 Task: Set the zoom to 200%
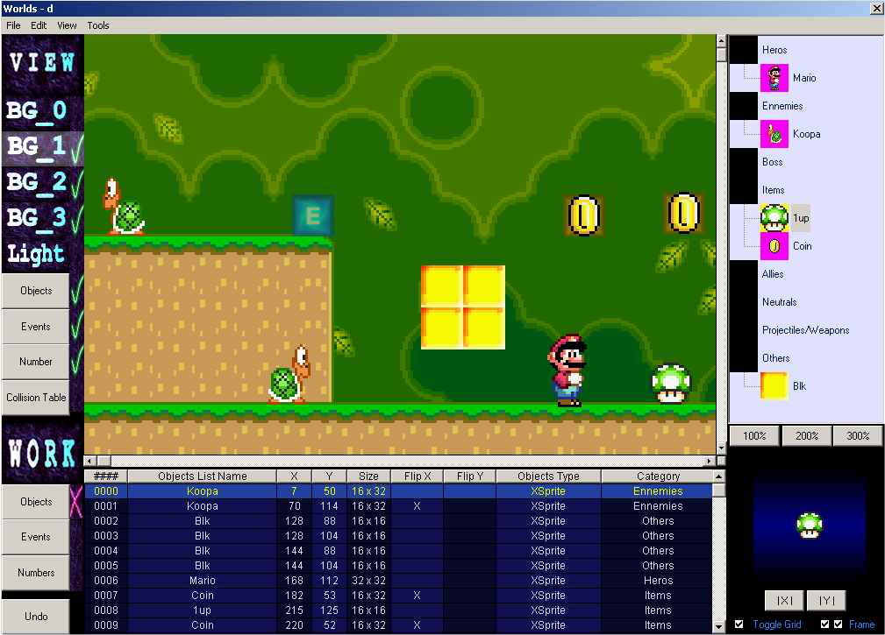pos(806,435)
